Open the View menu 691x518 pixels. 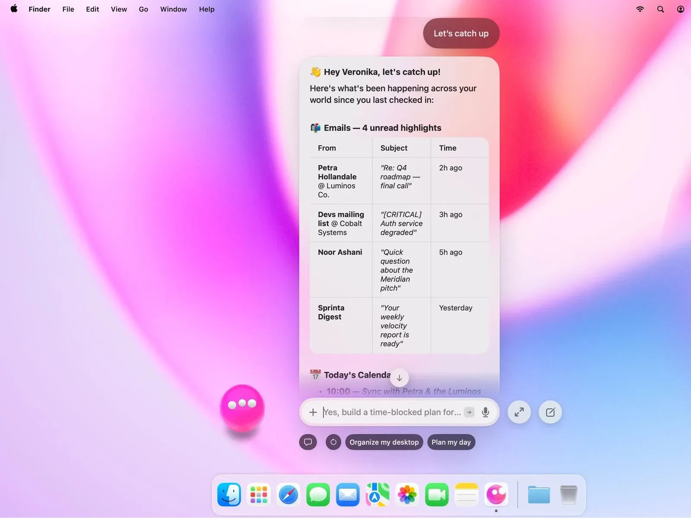[x=119, y=9]
